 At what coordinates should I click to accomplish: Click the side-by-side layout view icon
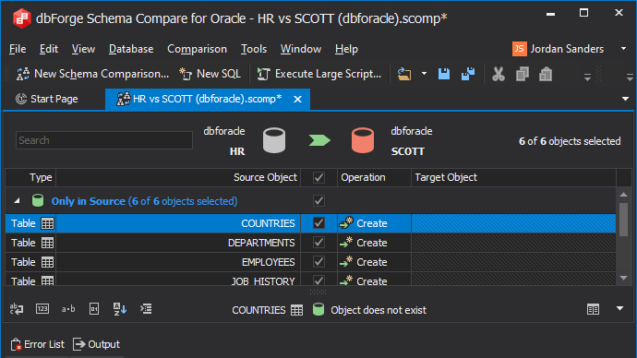point(593,309)
